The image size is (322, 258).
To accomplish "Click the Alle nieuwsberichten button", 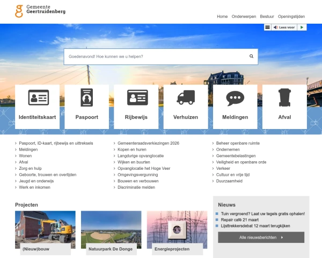I will pos(261,237).
